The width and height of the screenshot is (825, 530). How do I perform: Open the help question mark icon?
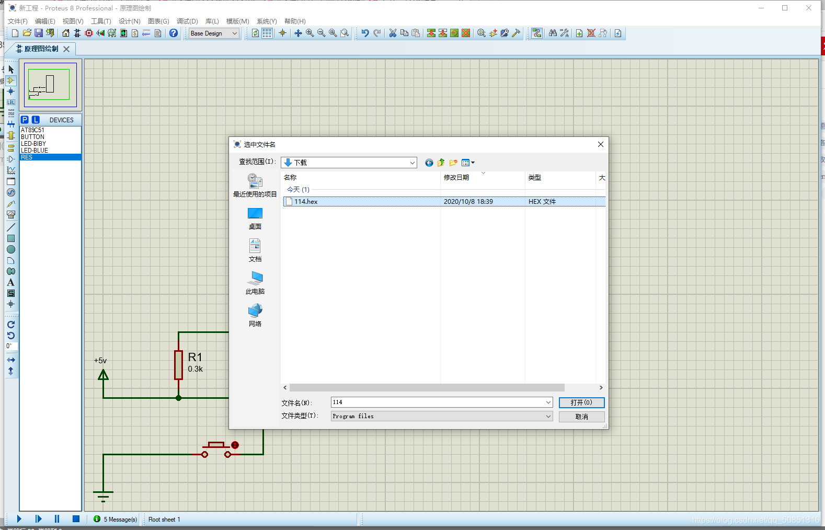174,33
